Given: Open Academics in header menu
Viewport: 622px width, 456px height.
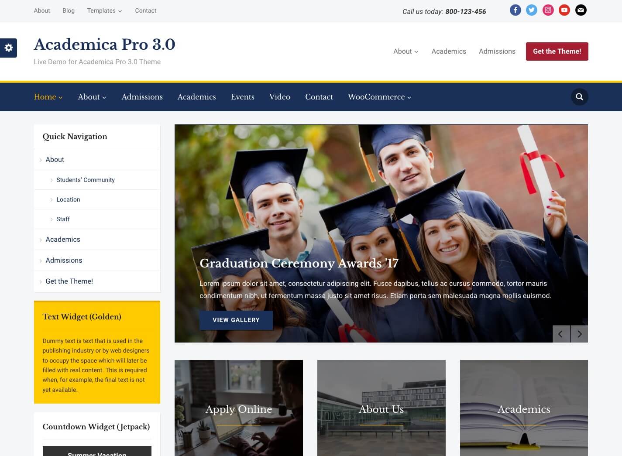Looking at the screenshot, I should (x=449, y=51).
